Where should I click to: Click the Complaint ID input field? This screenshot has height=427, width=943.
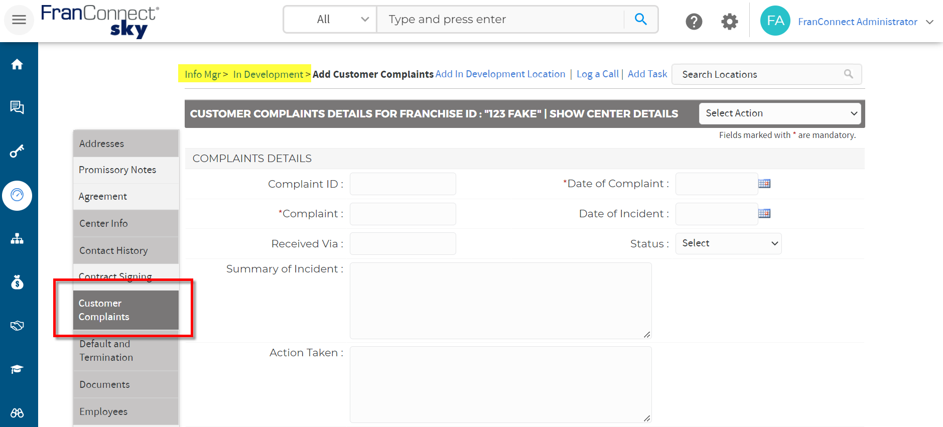pyautogui.click(x=402, y=184)
